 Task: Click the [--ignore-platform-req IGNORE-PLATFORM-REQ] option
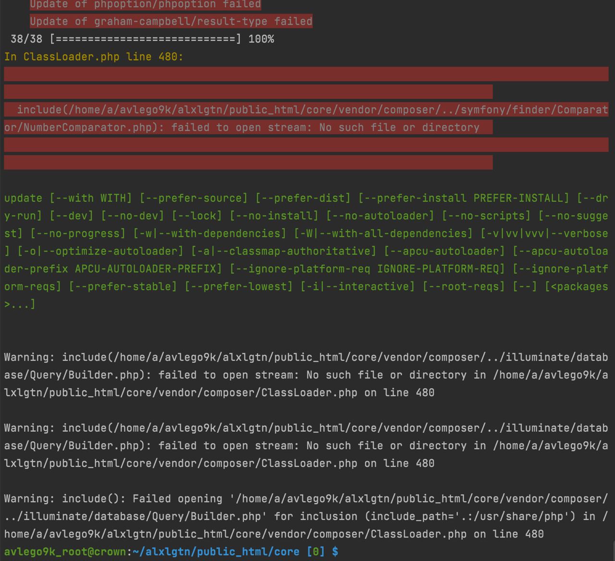(367, 269)
